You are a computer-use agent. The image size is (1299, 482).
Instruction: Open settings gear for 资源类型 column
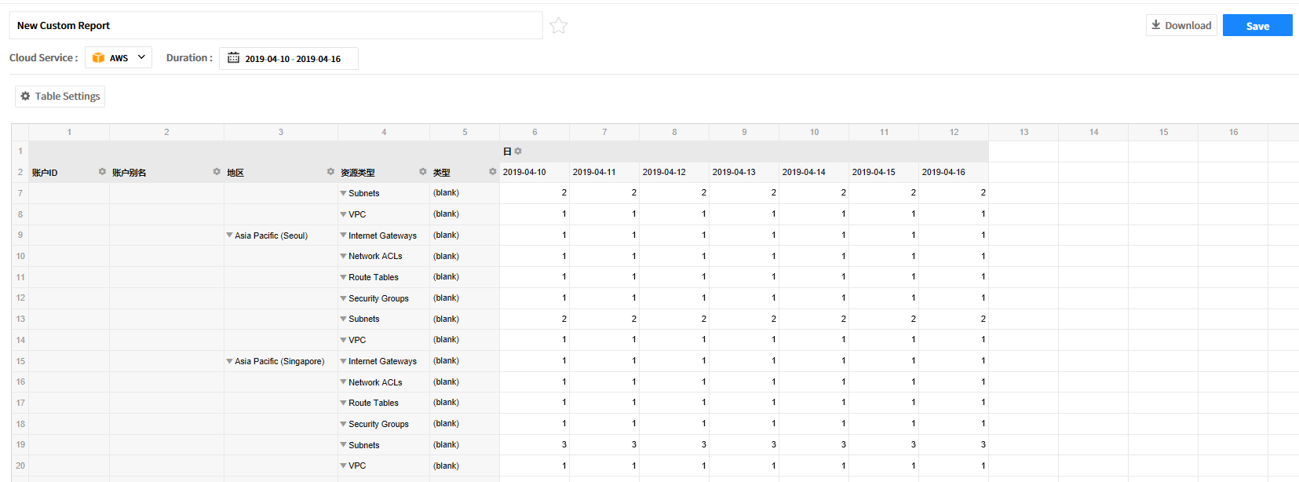pyautogui.click(x=423, y=172)
